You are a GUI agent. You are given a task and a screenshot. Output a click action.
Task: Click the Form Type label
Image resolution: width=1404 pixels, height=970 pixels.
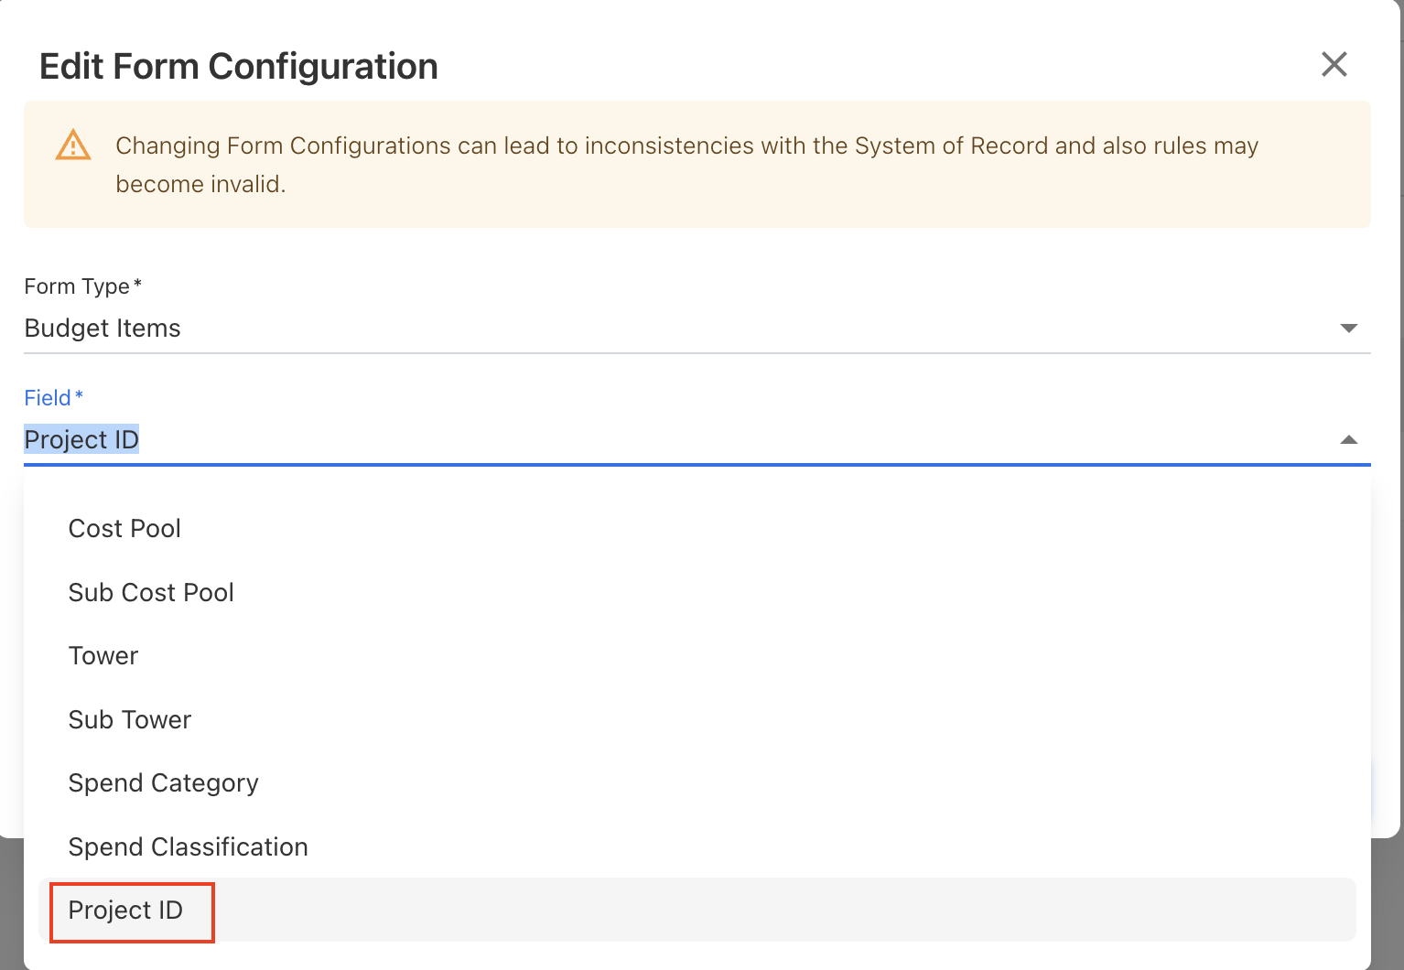pyautogui.click(x=76, y=286)
